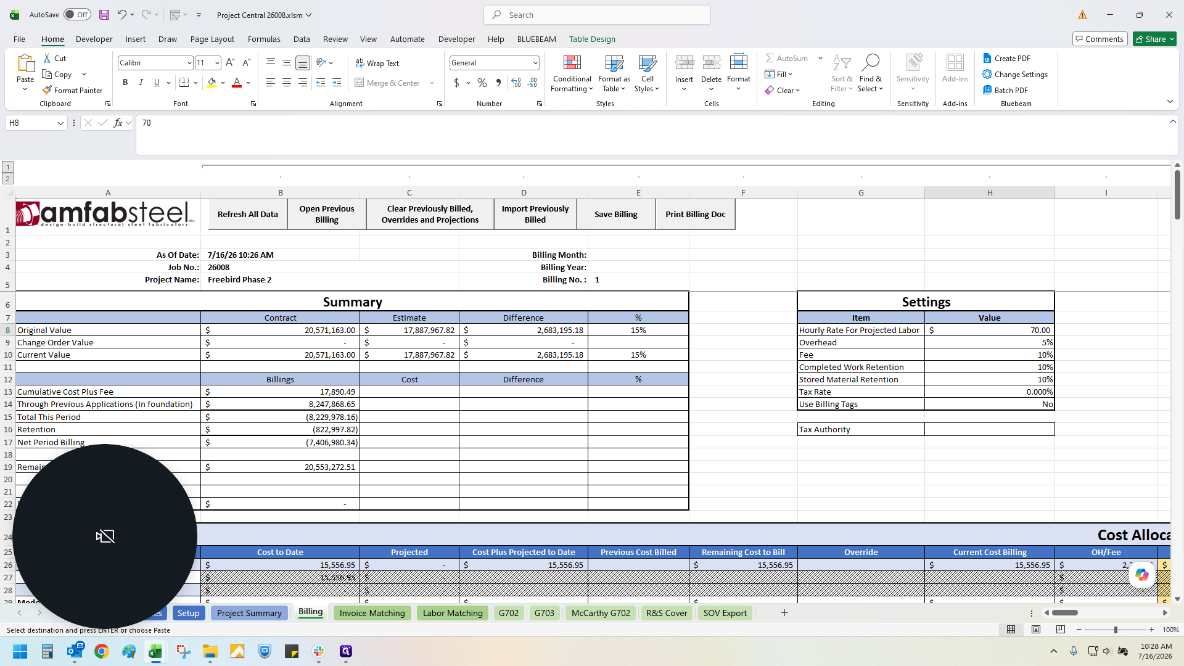Open the Formulas ribbon tab
This screenshot has width=1184, height=666.
tap(264, 39)
